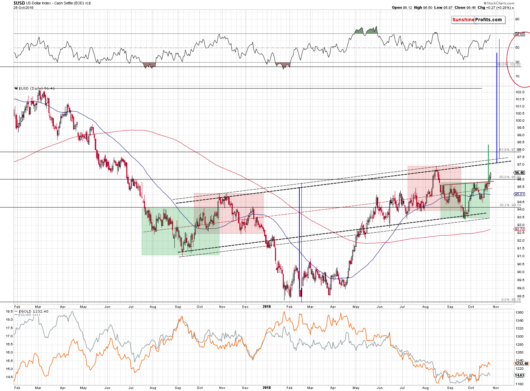Click the SunshineProfits.com logo
Viewport: 530px width, 391px height.
pyautogui.click(x=477, y=20)
